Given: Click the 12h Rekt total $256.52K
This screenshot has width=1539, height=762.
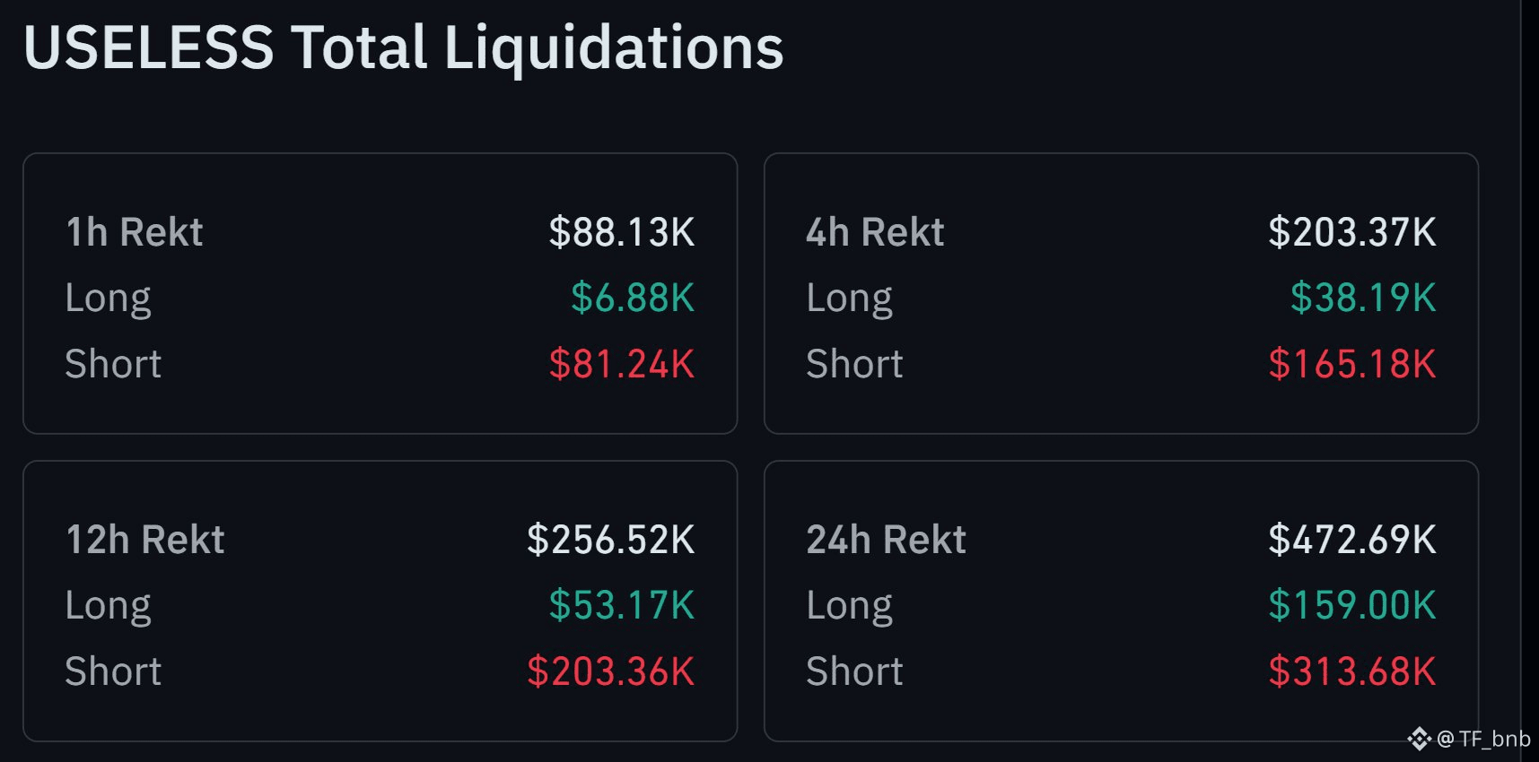Looking at the screenshot, I should pyautogui.click(x=611, y=540).
